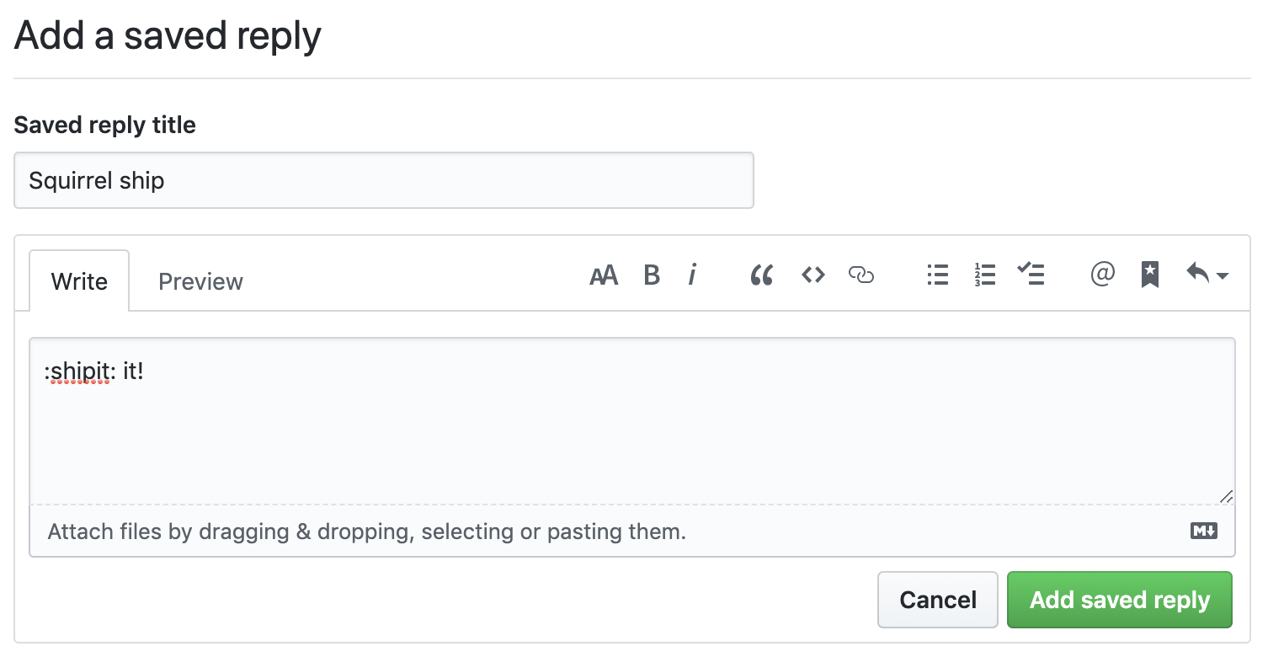Add a bulleted list
Viewport: 1268px width, 657px height.
[x=937, y=275]
